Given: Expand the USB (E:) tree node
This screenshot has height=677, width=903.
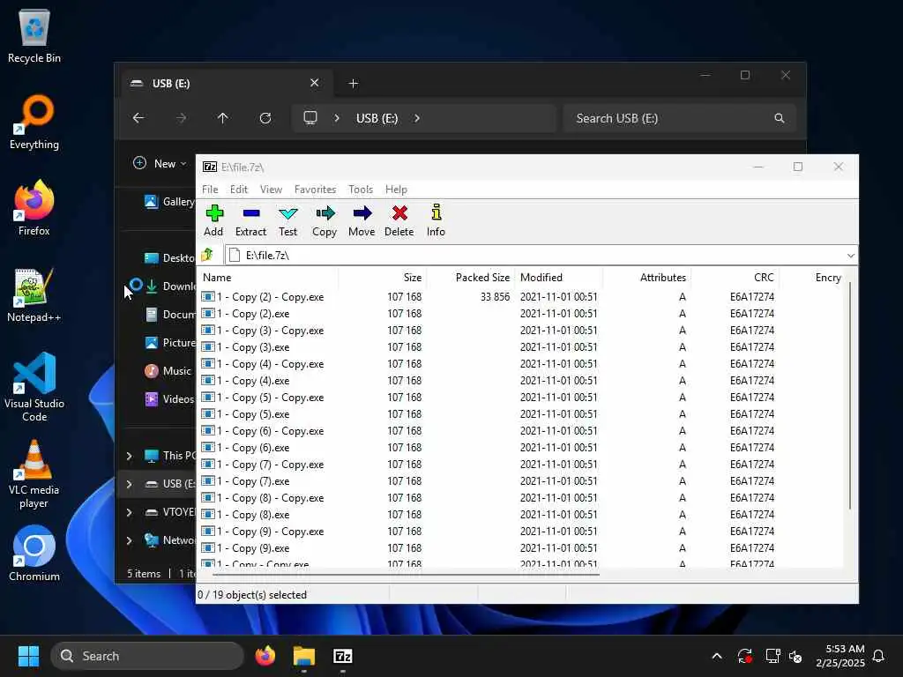Looking at the screenshot, I should click(129, 484).
